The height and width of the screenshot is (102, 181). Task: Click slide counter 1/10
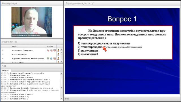(67, 99)
